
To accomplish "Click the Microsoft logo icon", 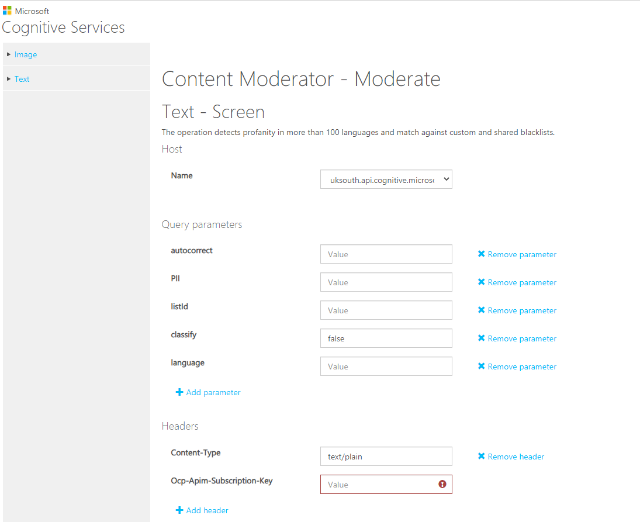I will 7,11.
